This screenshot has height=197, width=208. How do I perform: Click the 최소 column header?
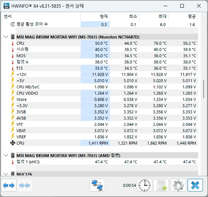click(125, 16)
